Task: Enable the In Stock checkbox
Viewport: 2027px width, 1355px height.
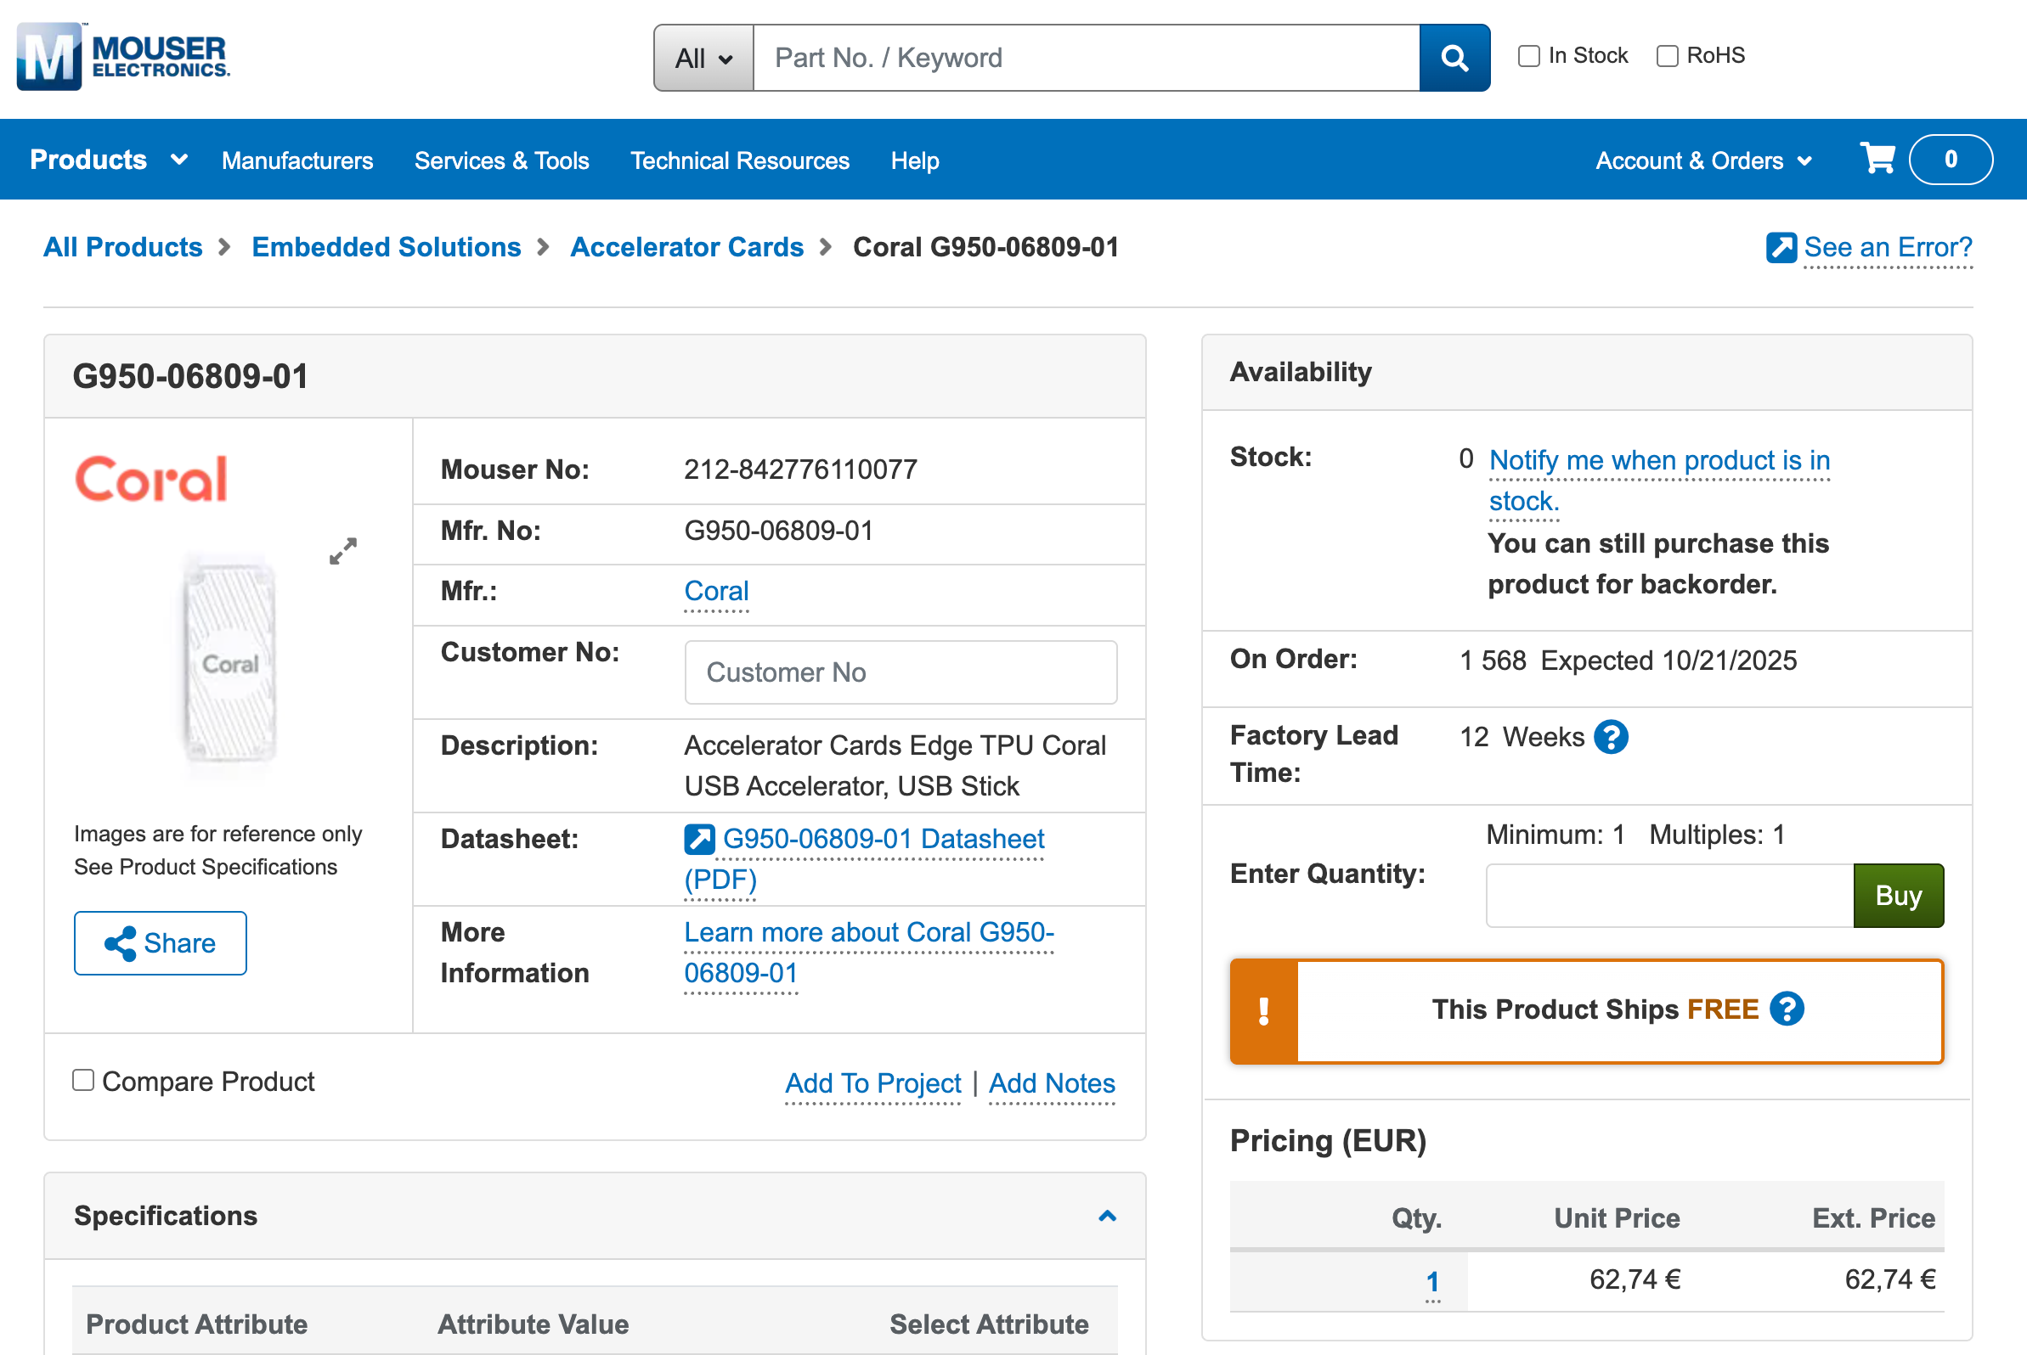Action: pos(1529,56)
